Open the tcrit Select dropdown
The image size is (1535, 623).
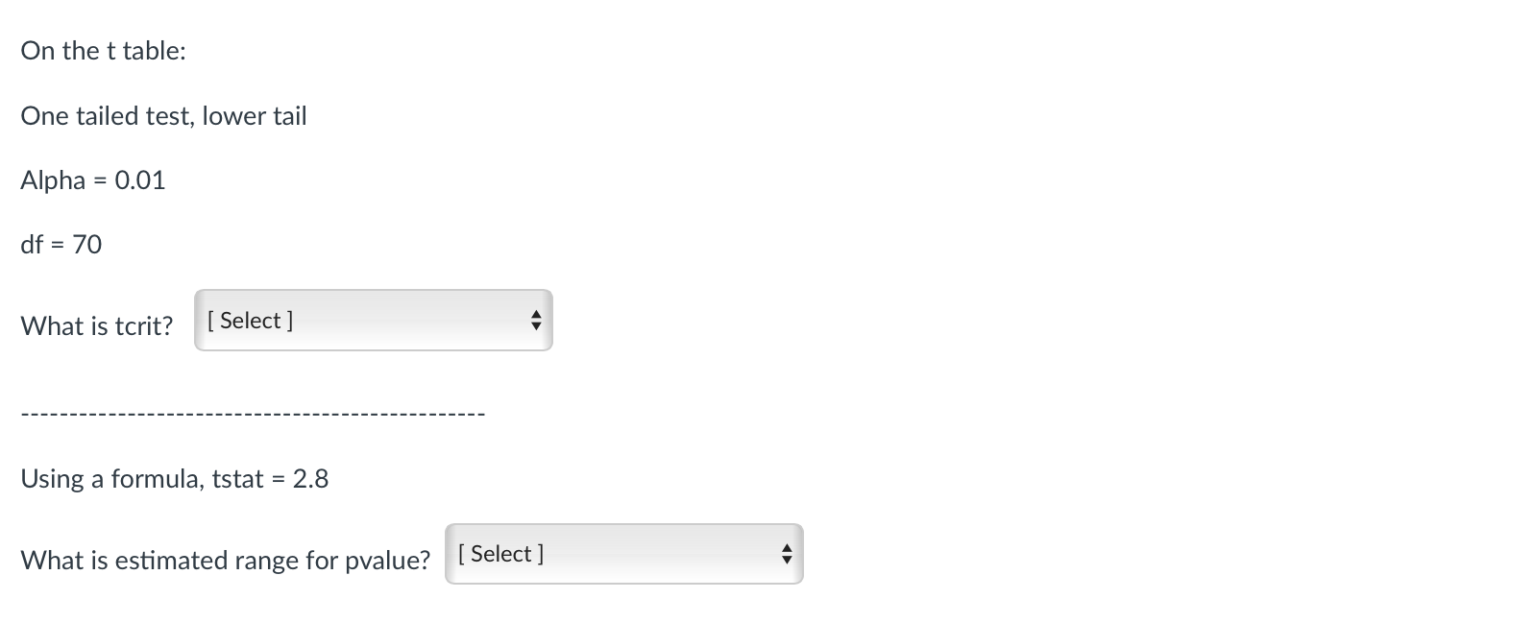pyautogui.click(x=373, y=321)
